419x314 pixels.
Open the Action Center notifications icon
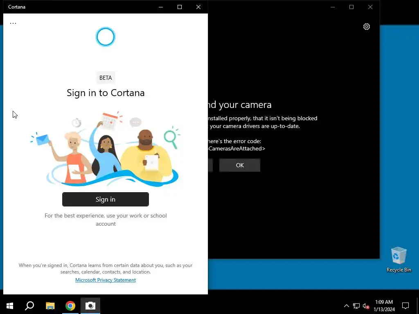405,305
